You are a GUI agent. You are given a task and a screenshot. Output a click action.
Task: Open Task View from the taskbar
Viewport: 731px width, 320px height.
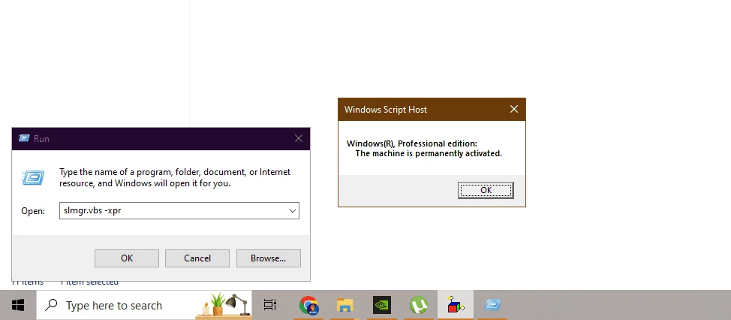(270, 306)
